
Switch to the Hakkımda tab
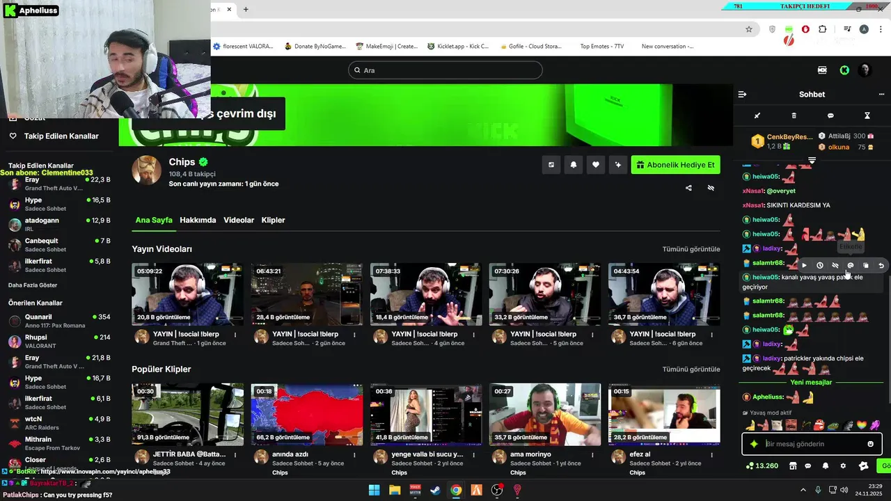(198, 220)
